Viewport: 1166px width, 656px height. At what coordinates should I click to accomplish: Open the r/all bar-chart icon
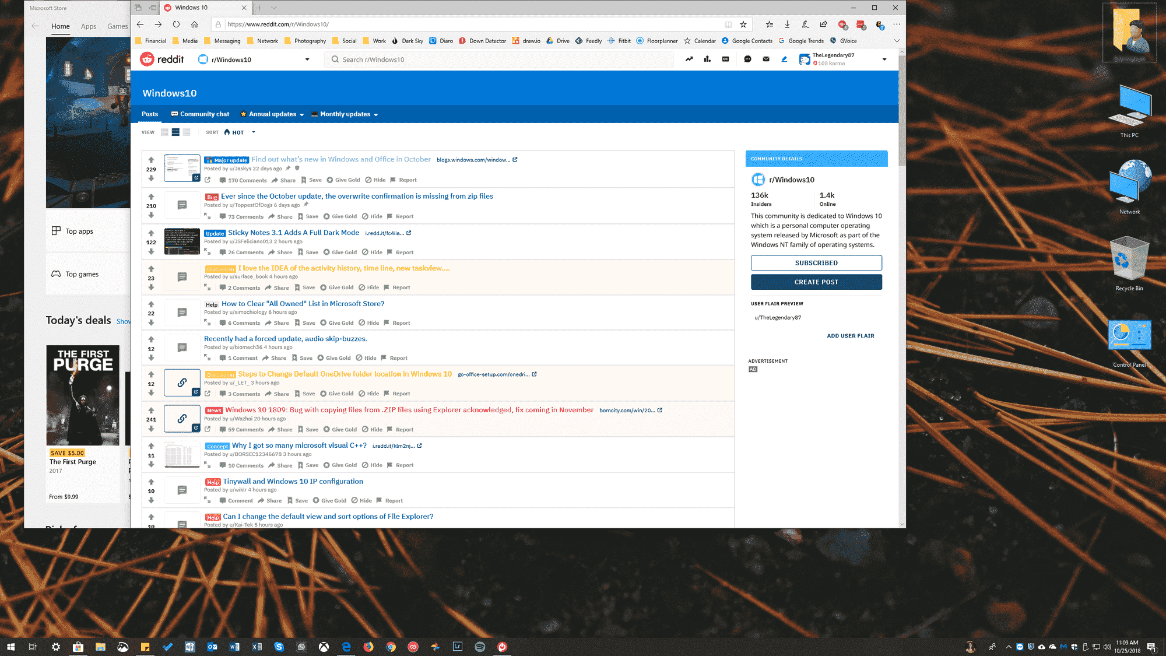(x=707, y=59)
